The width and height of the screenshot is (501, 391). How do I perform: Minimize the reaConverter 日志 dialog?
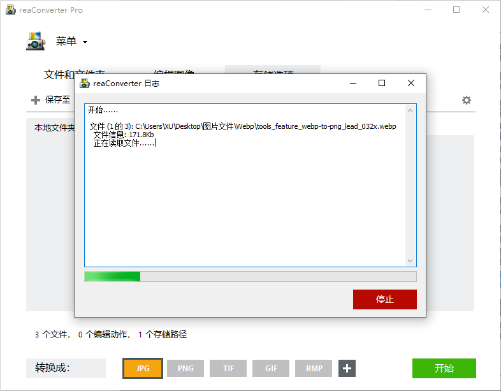click(x=353, y=83)
